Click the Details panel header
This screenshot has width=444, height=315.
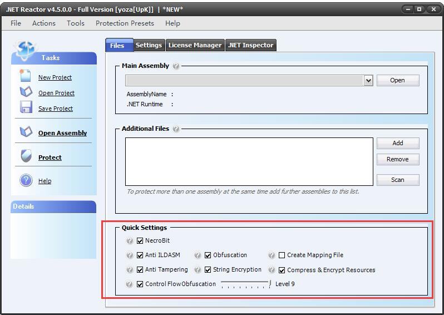tap(53, 207)
